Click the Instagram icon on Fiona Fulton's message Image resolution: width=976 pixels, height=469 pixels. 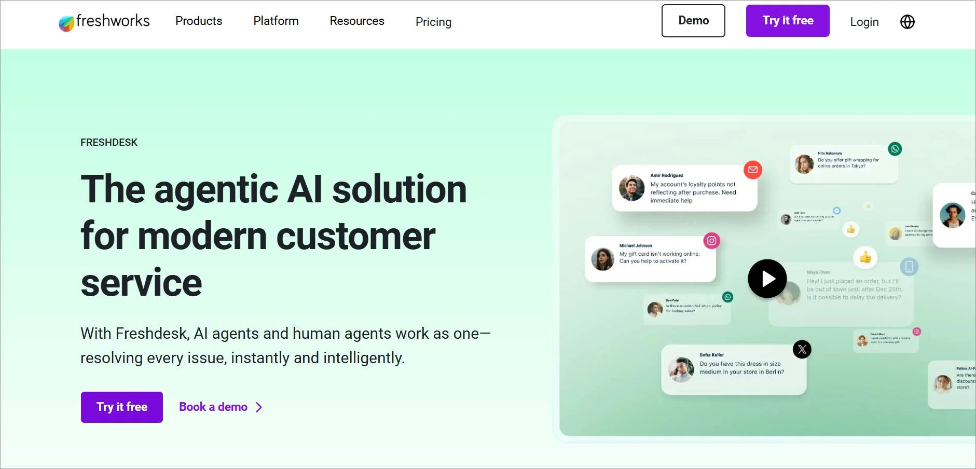[x=917, y=331]
